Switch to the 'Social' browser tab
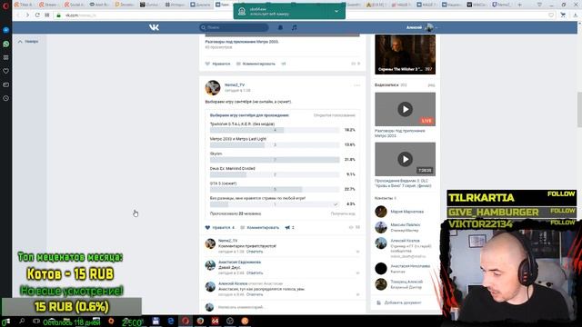 74,5
